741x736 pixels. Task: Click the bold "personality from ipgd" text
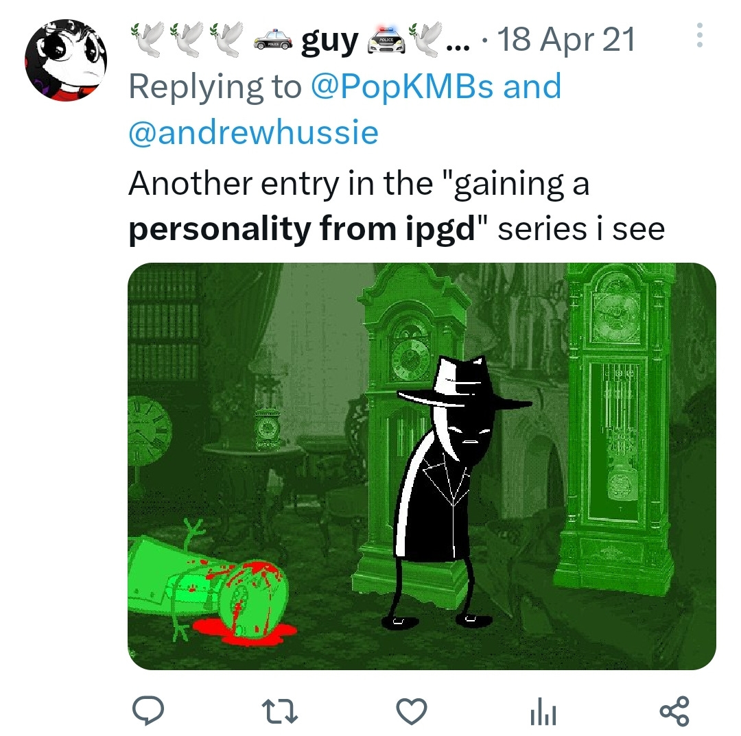(301, 230)
